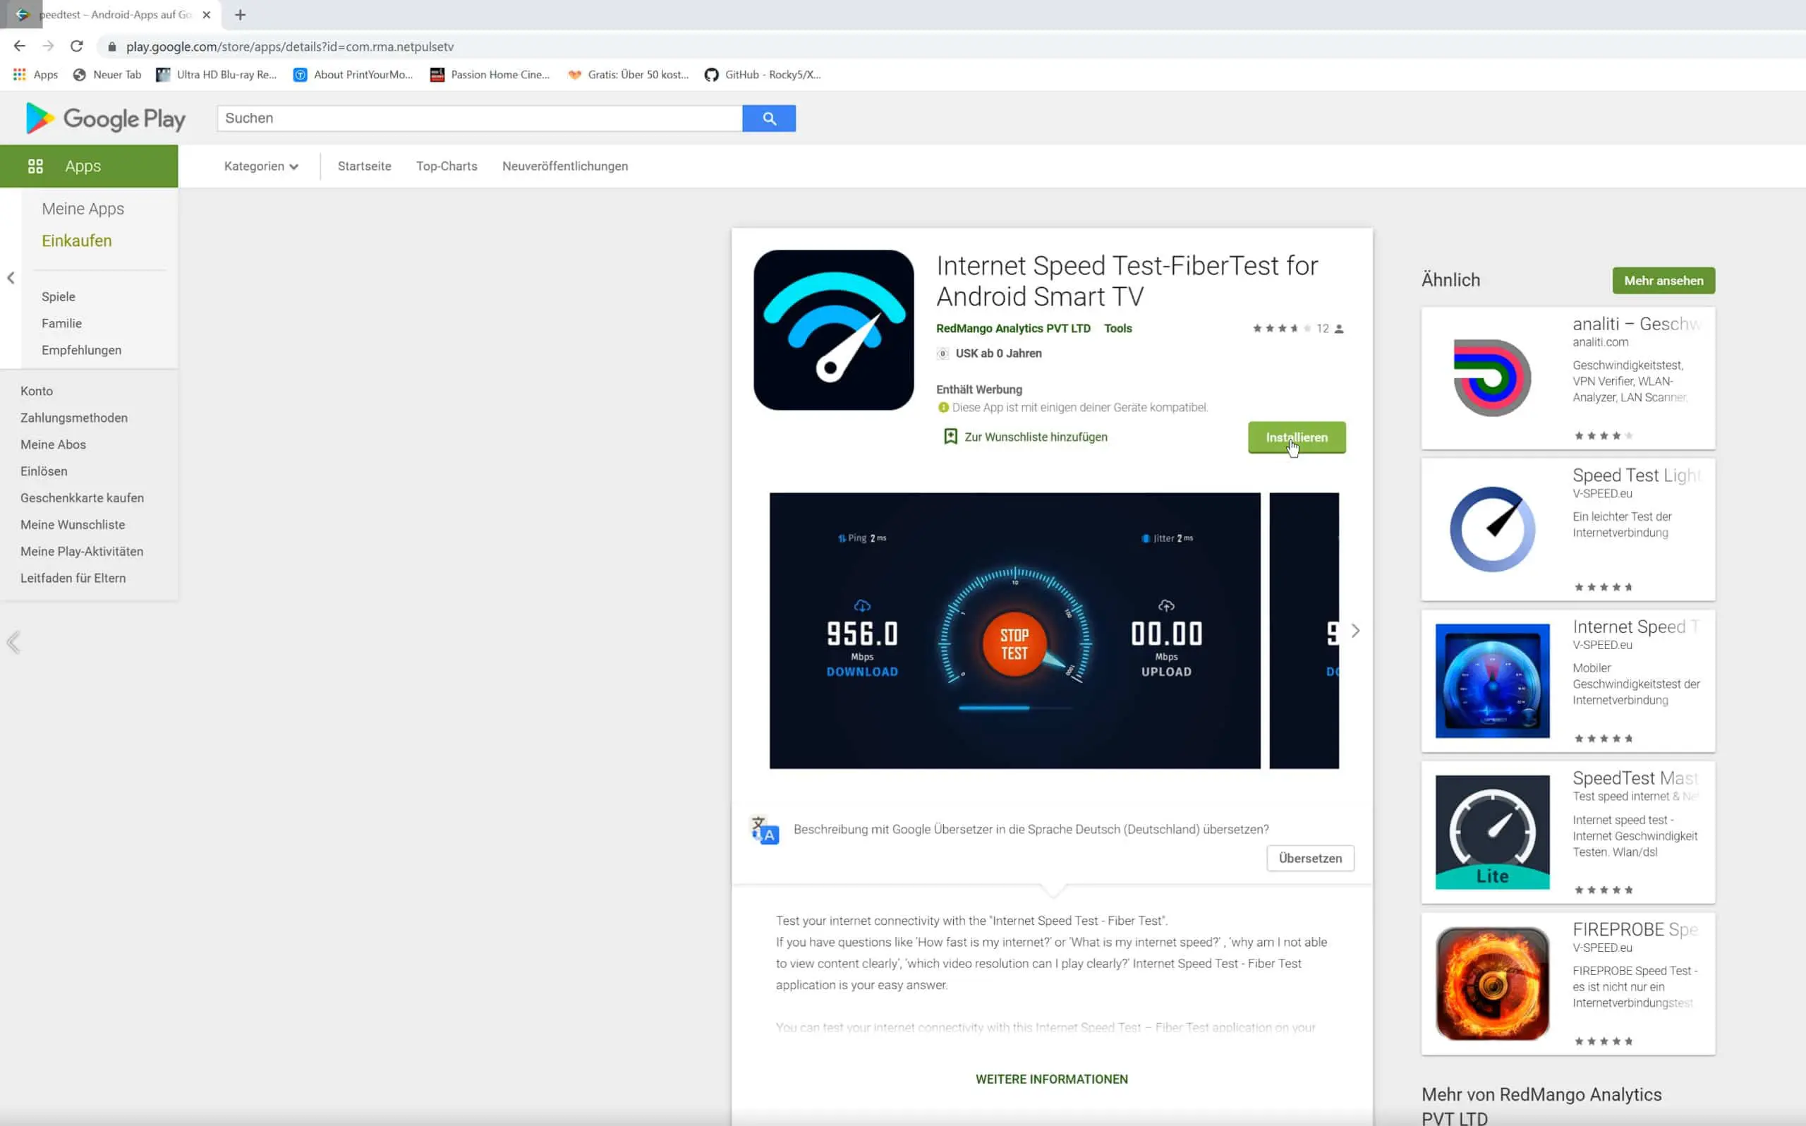Click the browser back arrow
1806x1126 pixels.
[19, 46]
